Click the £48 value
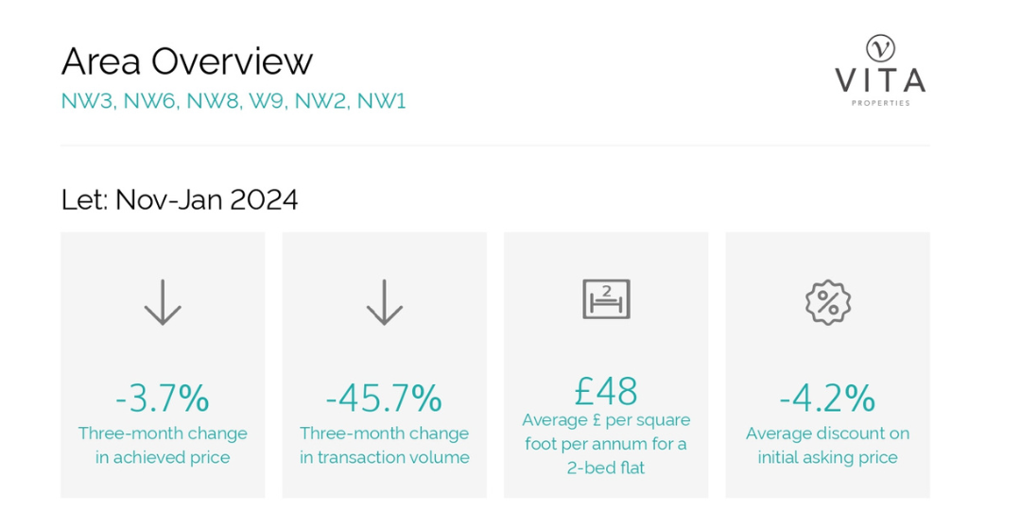The height and width of the screenshot is (510, 1021). (606, 391)
